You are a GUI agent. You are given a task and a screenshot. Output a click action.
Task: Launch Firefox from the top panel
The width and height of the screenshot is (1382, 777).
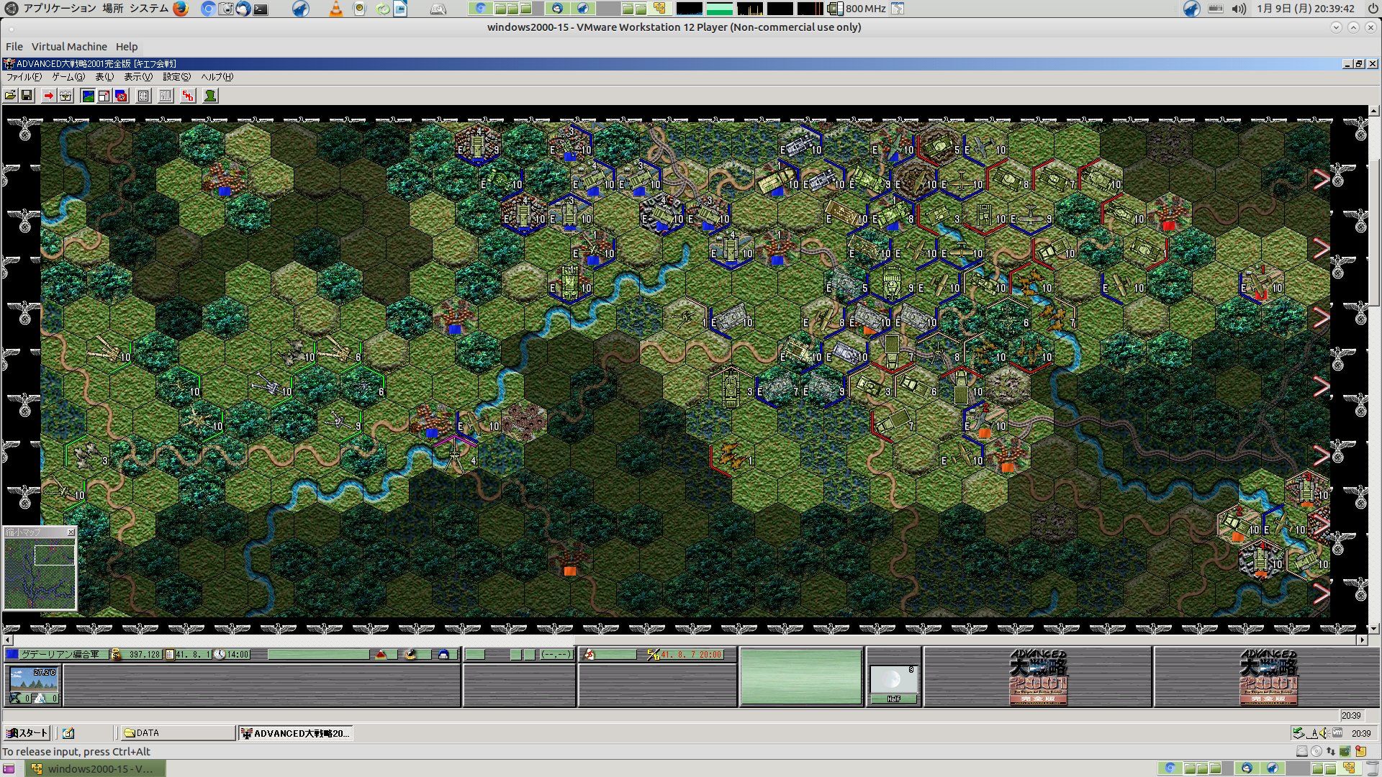click(x=181, y=9)
